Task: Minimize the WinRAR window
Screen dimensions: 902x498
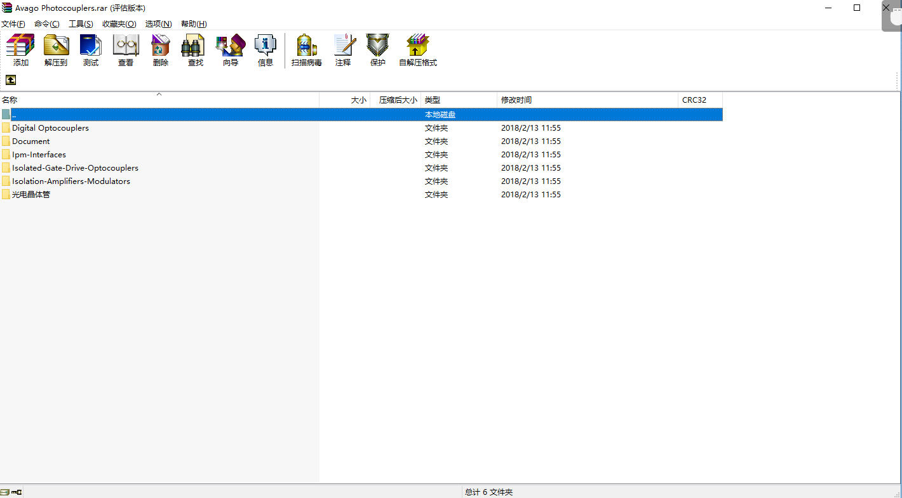Action: (x=828, y=8)
